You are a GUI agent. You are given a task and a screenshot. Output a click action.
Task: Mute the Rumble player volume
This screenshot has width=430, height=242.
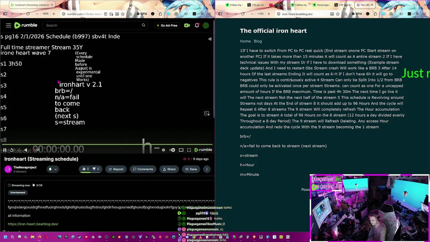26,150
